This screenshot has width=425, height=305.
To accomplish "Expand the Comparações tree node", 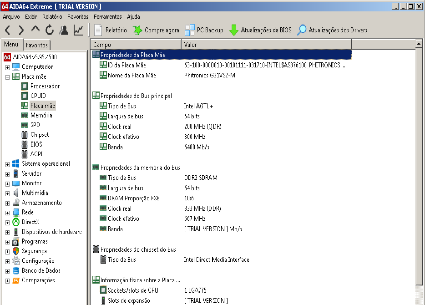I will [8, 281].
